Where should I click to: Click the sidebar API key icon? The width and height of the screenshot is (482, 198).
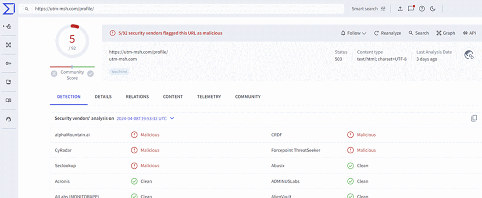pyautogui.click(x=9, y=64)
